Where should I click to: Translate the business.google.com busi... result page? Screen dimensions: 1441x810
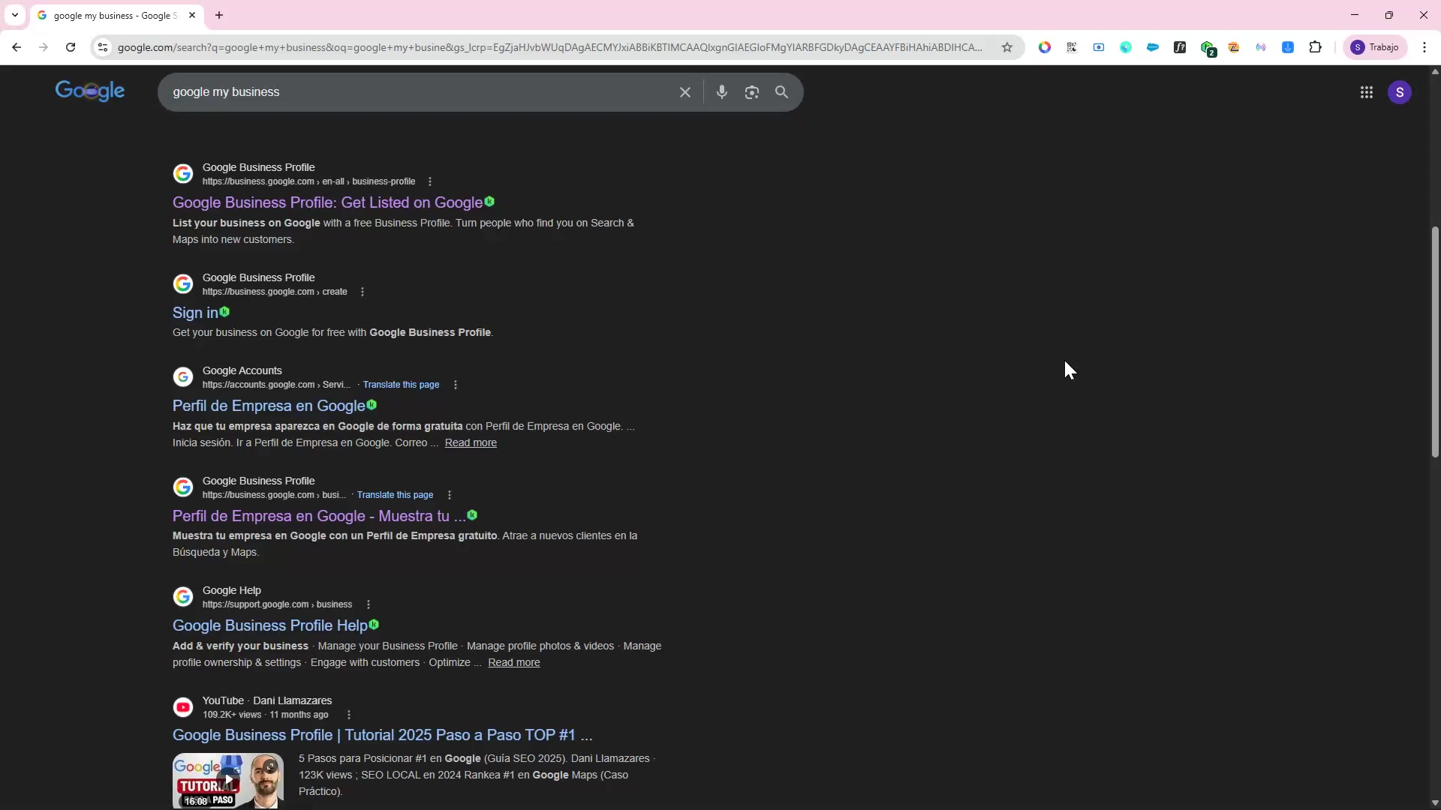395,495
